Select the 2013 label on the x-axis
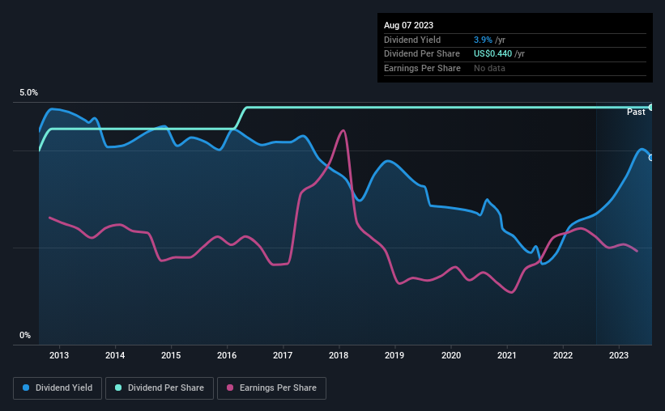Image resolution: width=665 pixels, height=411 pixels. [59, 355]
